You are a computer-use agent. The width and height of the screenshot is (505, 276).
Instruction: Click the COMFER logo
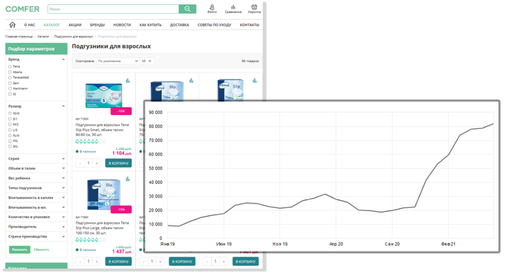23,9
